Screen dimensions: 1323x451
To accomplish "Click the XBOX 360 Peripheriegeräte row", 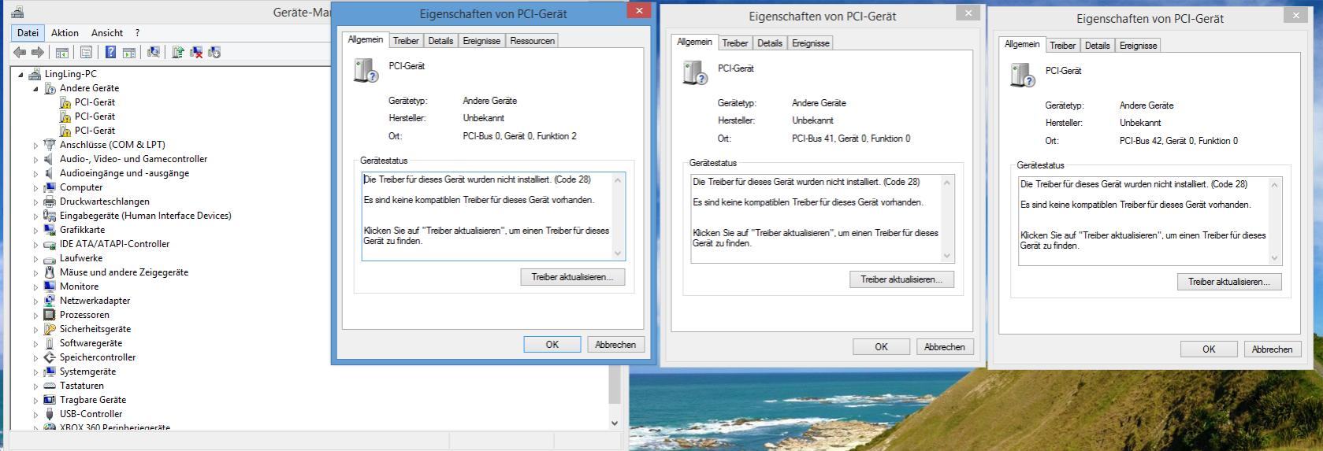I will click(114, 428).
